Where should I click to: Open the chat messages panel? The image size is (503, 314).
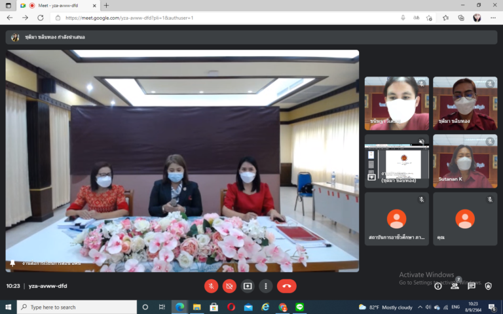471,286
